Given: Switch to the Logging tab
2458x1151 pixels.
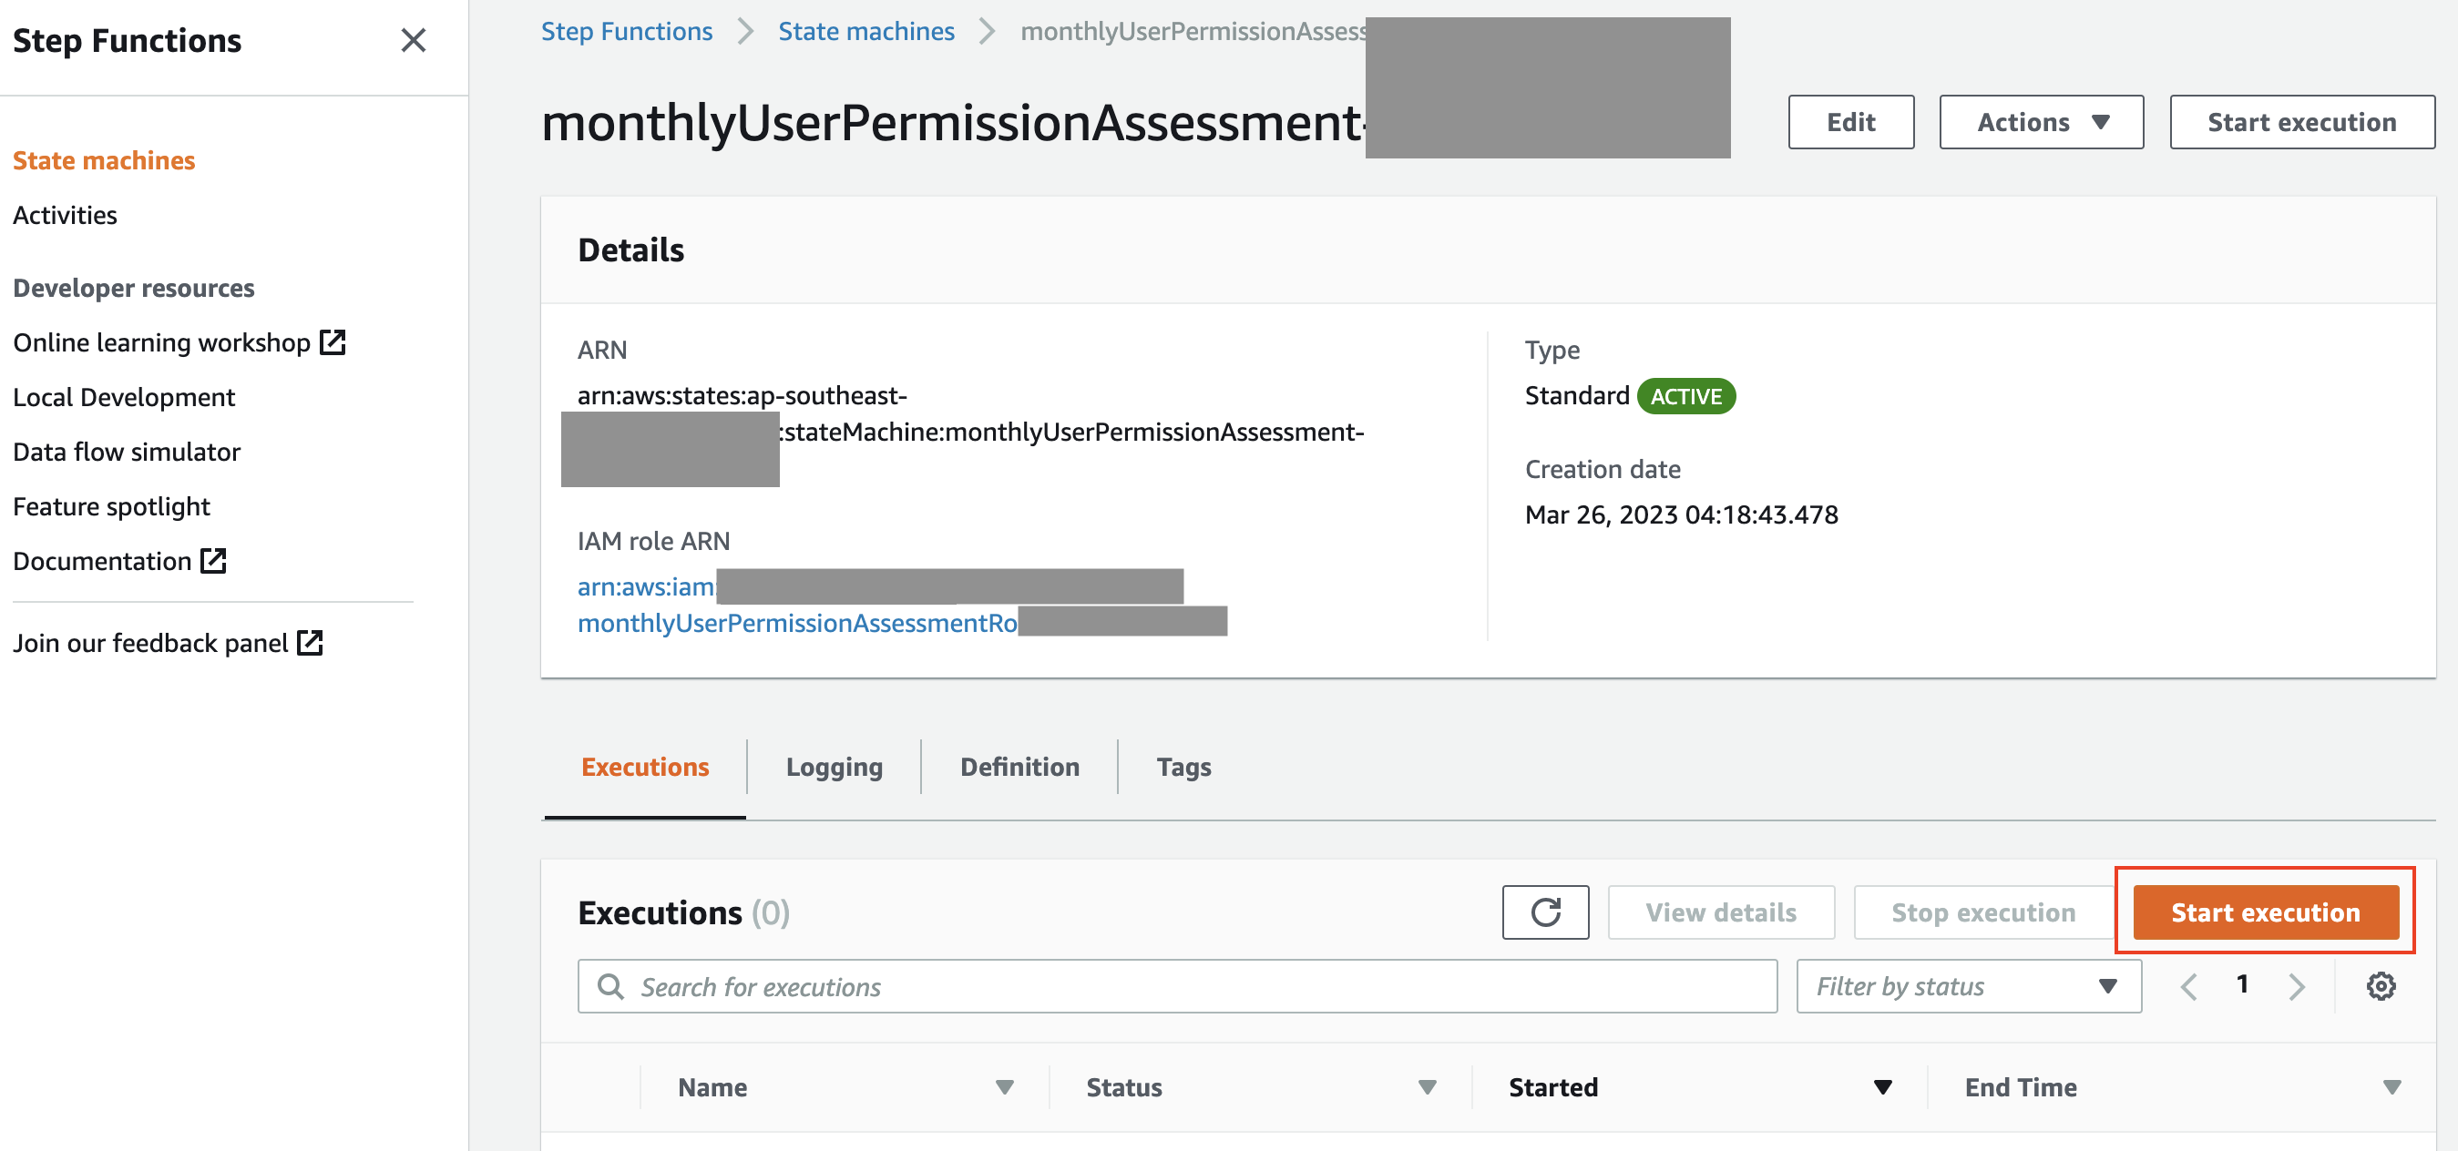Looking at the screenshot, I should pos(833,767).
